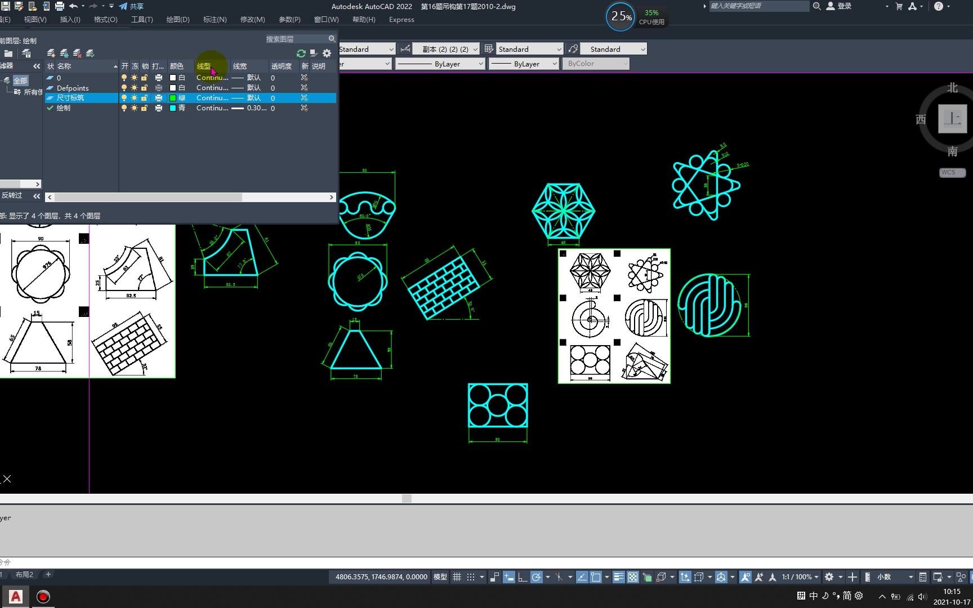Turn off the 0 layer light bulb
Viewport: 973px width, 608px height.
click(124, 78)
